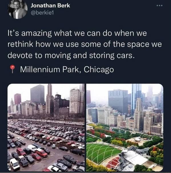Viewport: 171px width, 173px height.
Task: Click the white van in parking lot photo
Action: 32,148
